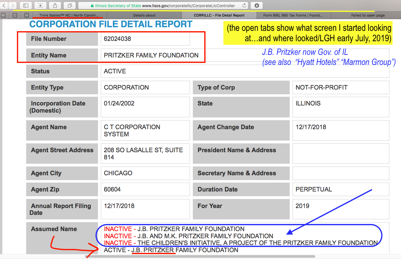Select CORP/LLC - File Detail Report tab
Image resolution: width=401 pixels, height=259 pixels.
point(219,15)
